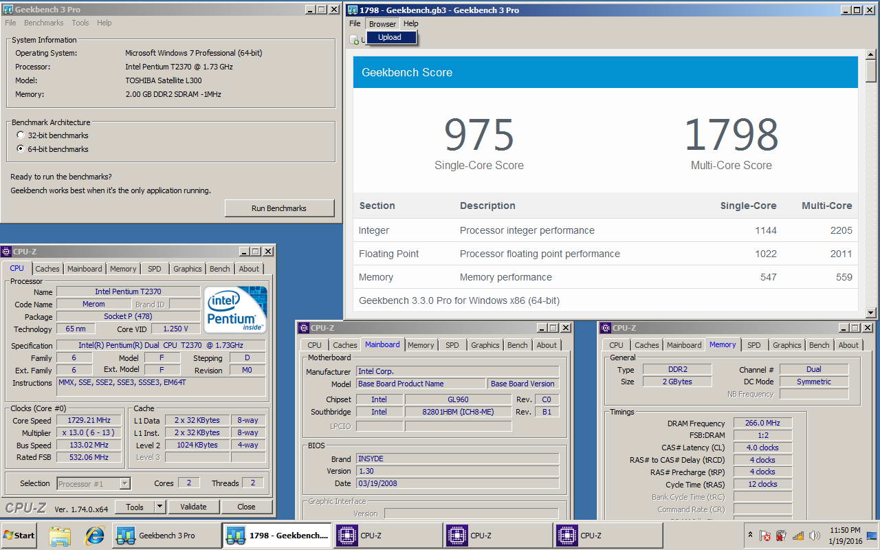880x550 pixels.
Task: Launch Internet Explorer from the taskbar
Action: [94, 536]
